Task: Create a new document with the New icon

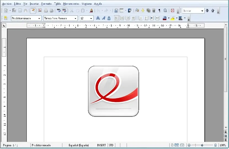Action: pos(6,11)
